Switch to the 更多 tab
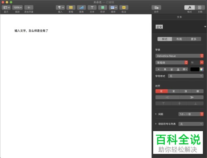 (x=194, y=39)
